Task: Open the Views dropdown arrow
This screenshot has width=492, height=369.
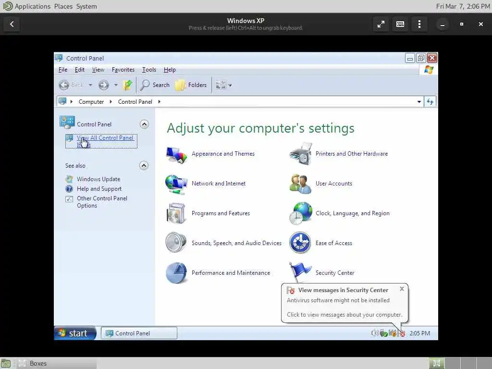Action: tap(230, 86)
